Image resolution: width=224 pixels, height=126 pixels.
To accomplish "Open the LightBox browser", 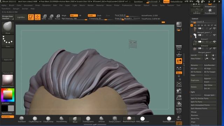I will 21,17.
